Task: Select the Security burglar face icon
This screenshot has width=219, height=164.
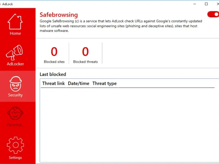Action: tap(16, 84)
